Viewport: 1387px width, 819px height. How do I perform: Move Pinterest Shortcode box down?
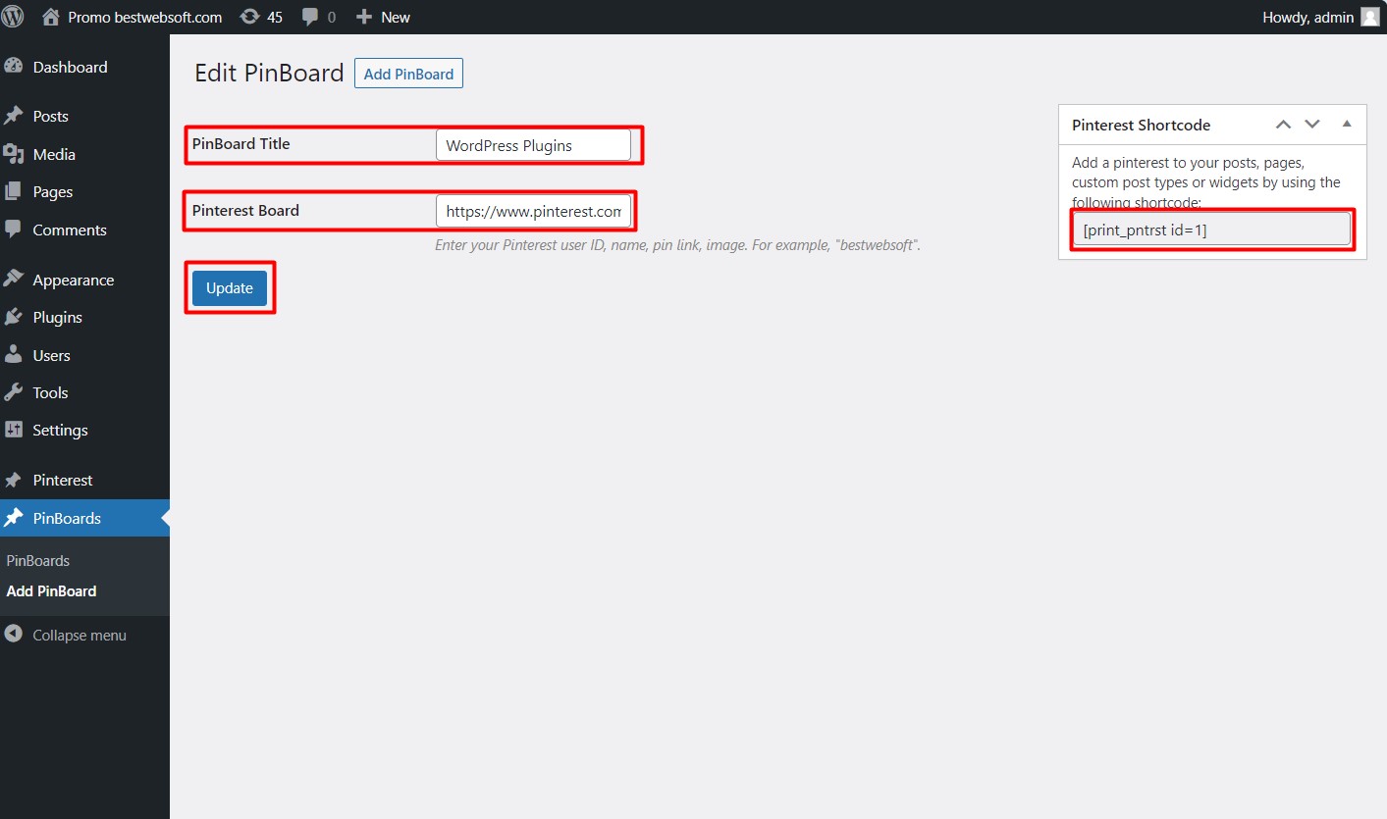point(1312,125)
